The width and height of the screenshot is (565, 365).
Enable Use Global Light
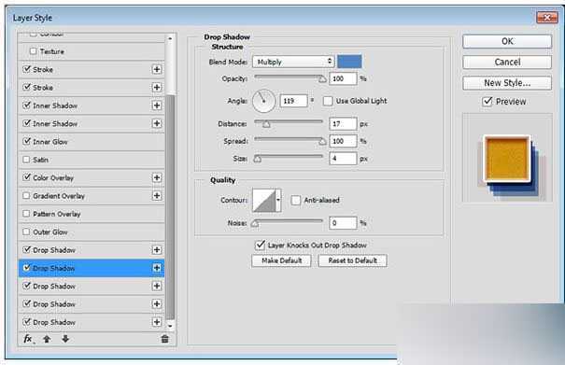(328, 101)
